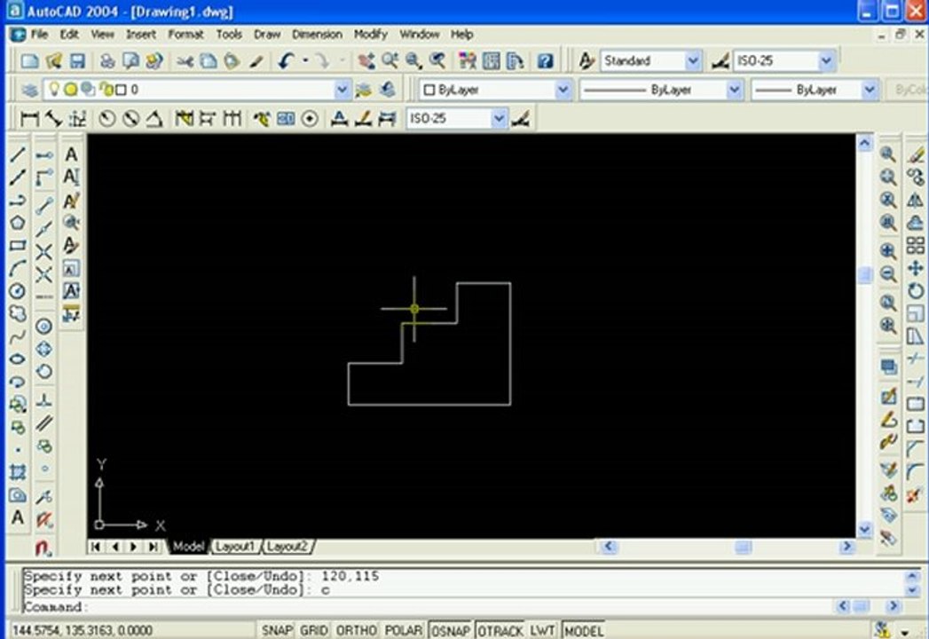The width and height of the screenshot is (929, 639).
Task: Select the Circle draw tool
Action: click(x=18, y=291)
